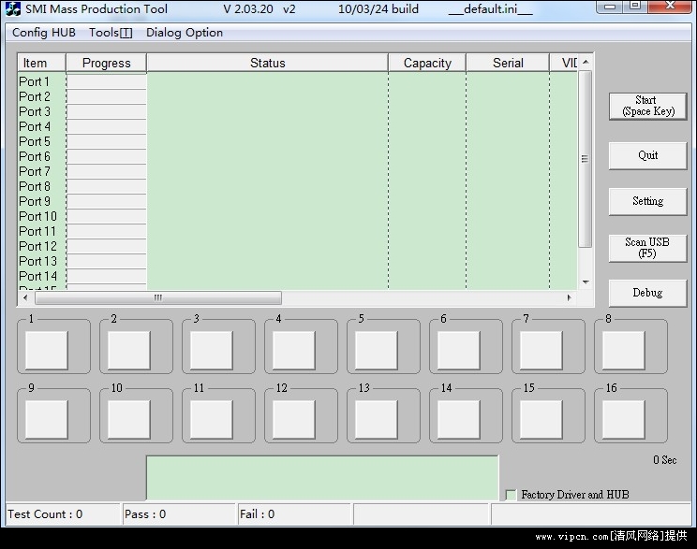697x549 pixels.
Task: Click the vertical scrollbar up arrow
Action: [x=586, y=62]
